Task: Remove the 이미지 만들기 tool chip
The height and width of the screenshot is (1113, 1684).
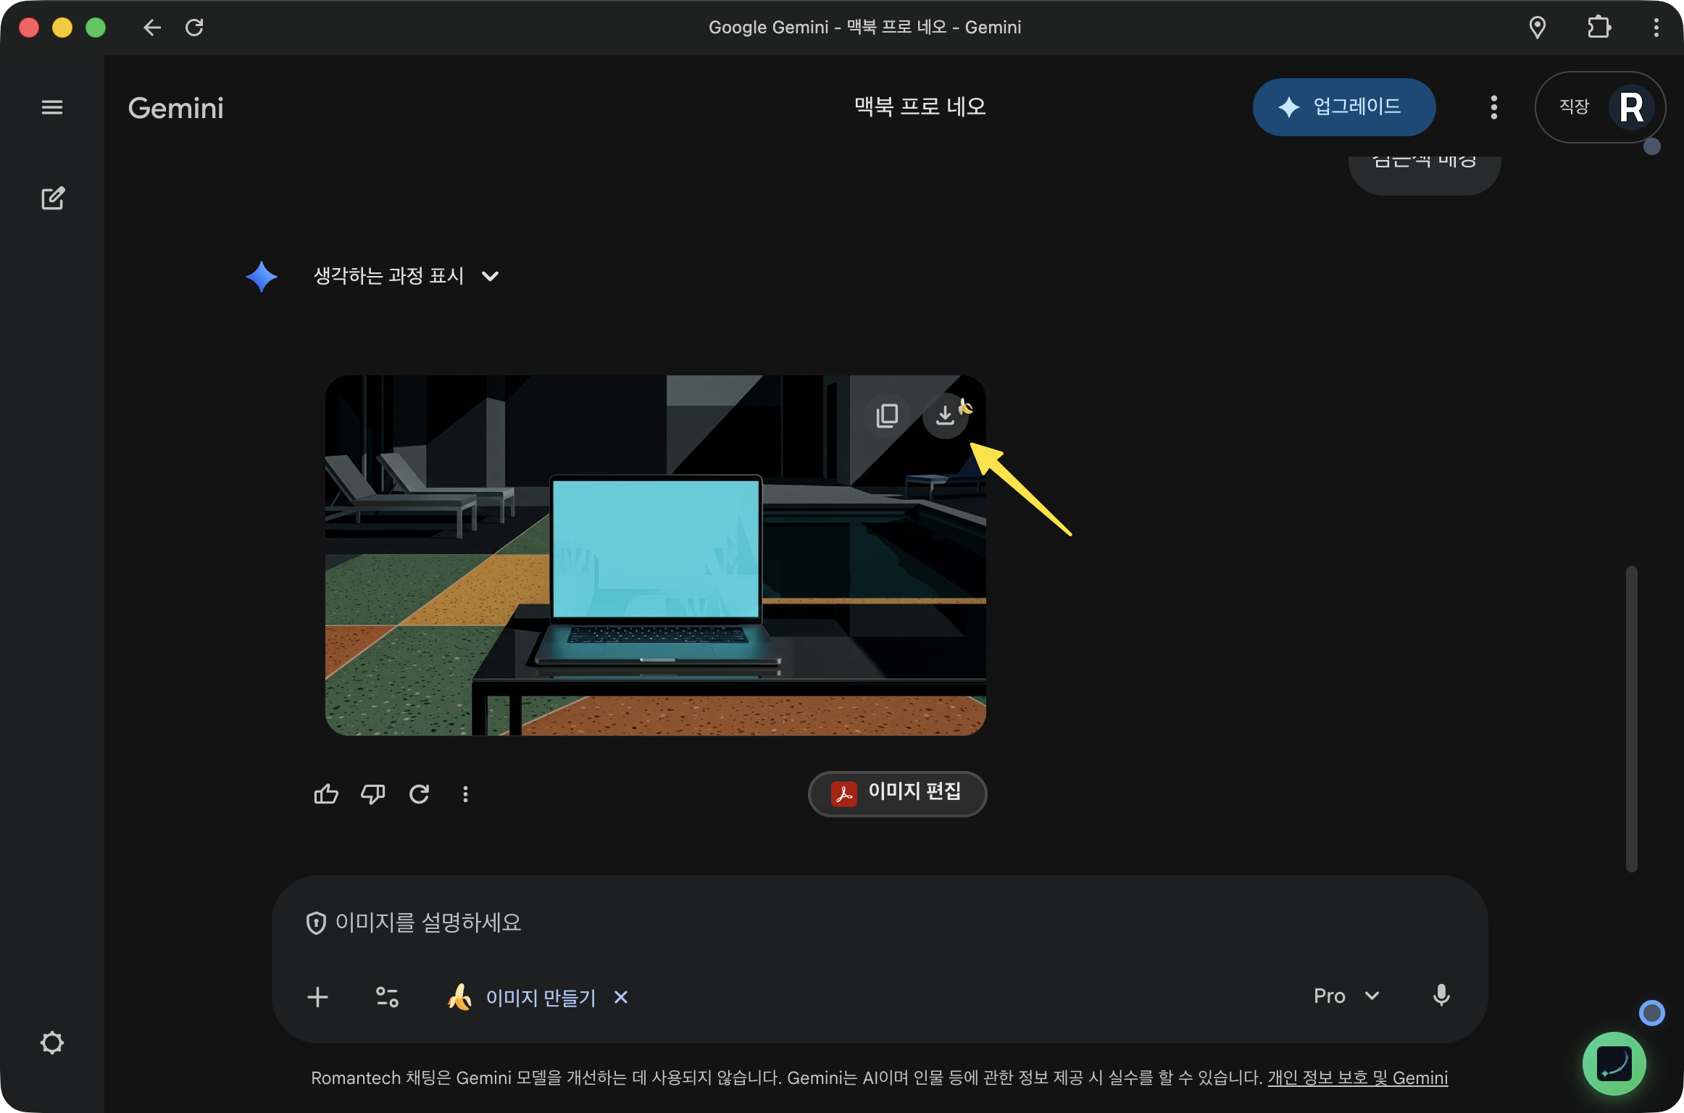Action: 621,997
